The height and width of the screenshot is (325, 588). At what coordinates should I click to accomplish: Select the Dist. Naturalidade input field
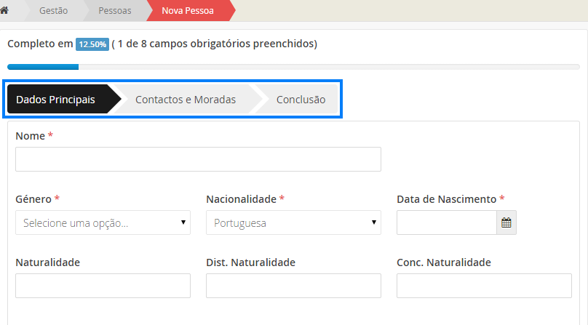(x=293, y=286)
